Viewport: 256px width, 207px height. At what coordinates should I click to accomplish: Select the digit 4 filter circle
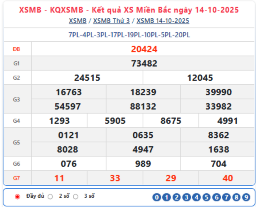tap(196, 197)
